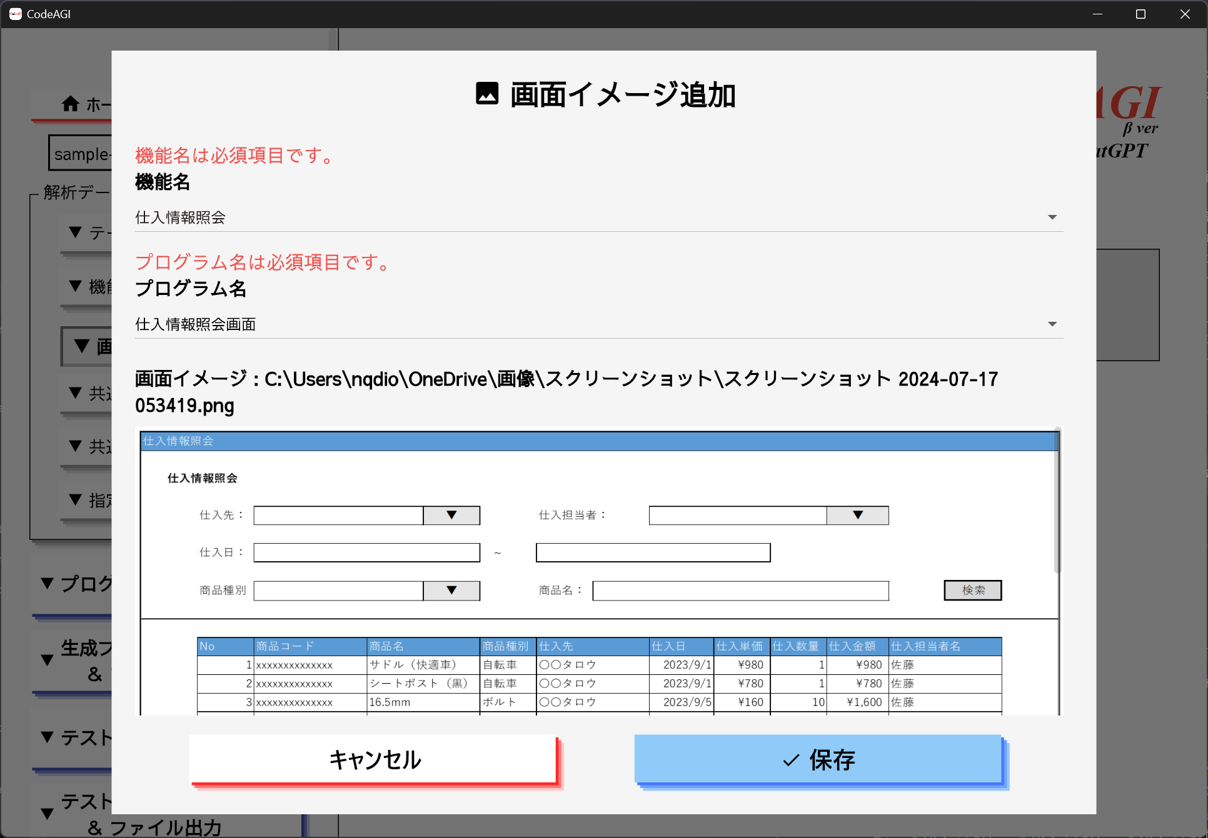Screen dimensions: 1208x838
Task: Open the プログラム名 dropdown arrow
Action: coord(1052,324)
